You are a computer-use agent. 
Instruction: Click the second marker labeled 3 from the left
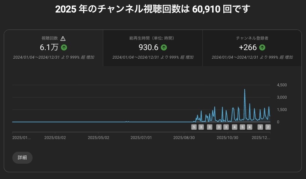209,127
